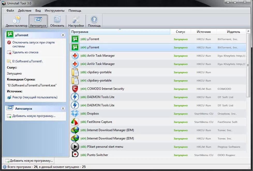Select the (x86) FastStone Capture entry
253x171 pixels.
[x=96, y=122]
